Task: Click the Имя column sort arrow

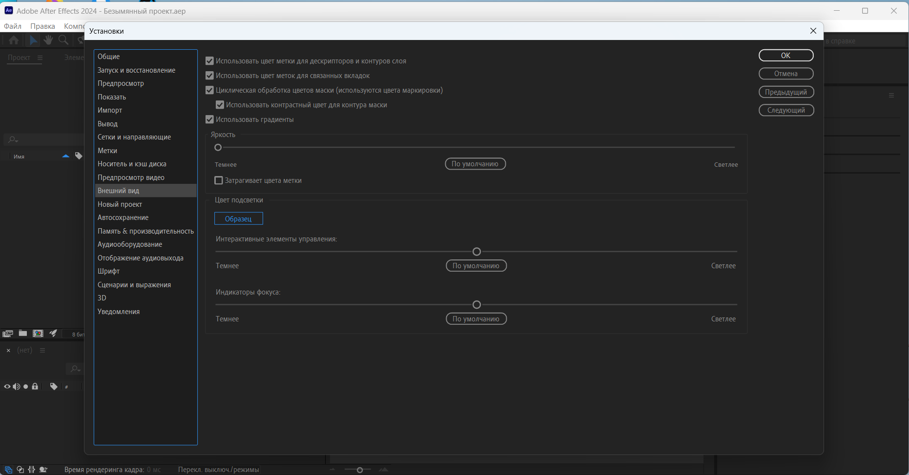Action: (x=66, y=156)
